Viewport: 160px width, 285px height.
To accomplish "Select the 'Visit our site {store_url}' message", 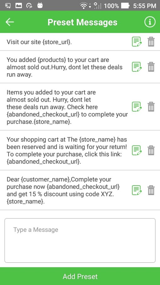I will [x=39, y=42].
